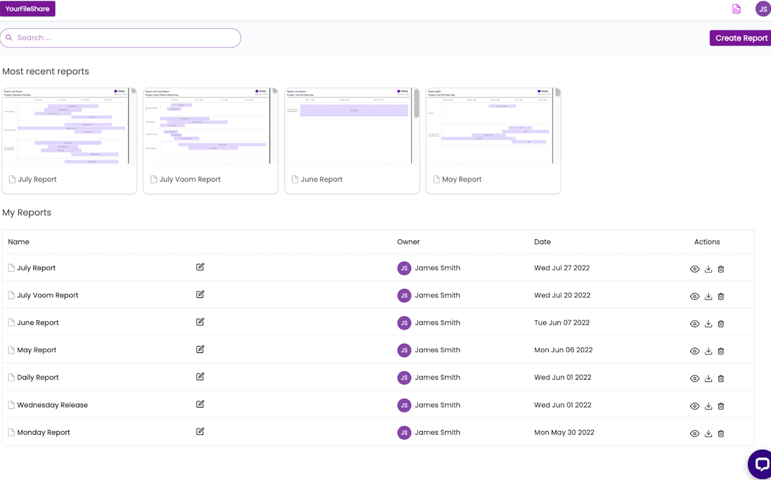
Task: Open the June Report thumbnail card
Action: (x=352, y=140)
